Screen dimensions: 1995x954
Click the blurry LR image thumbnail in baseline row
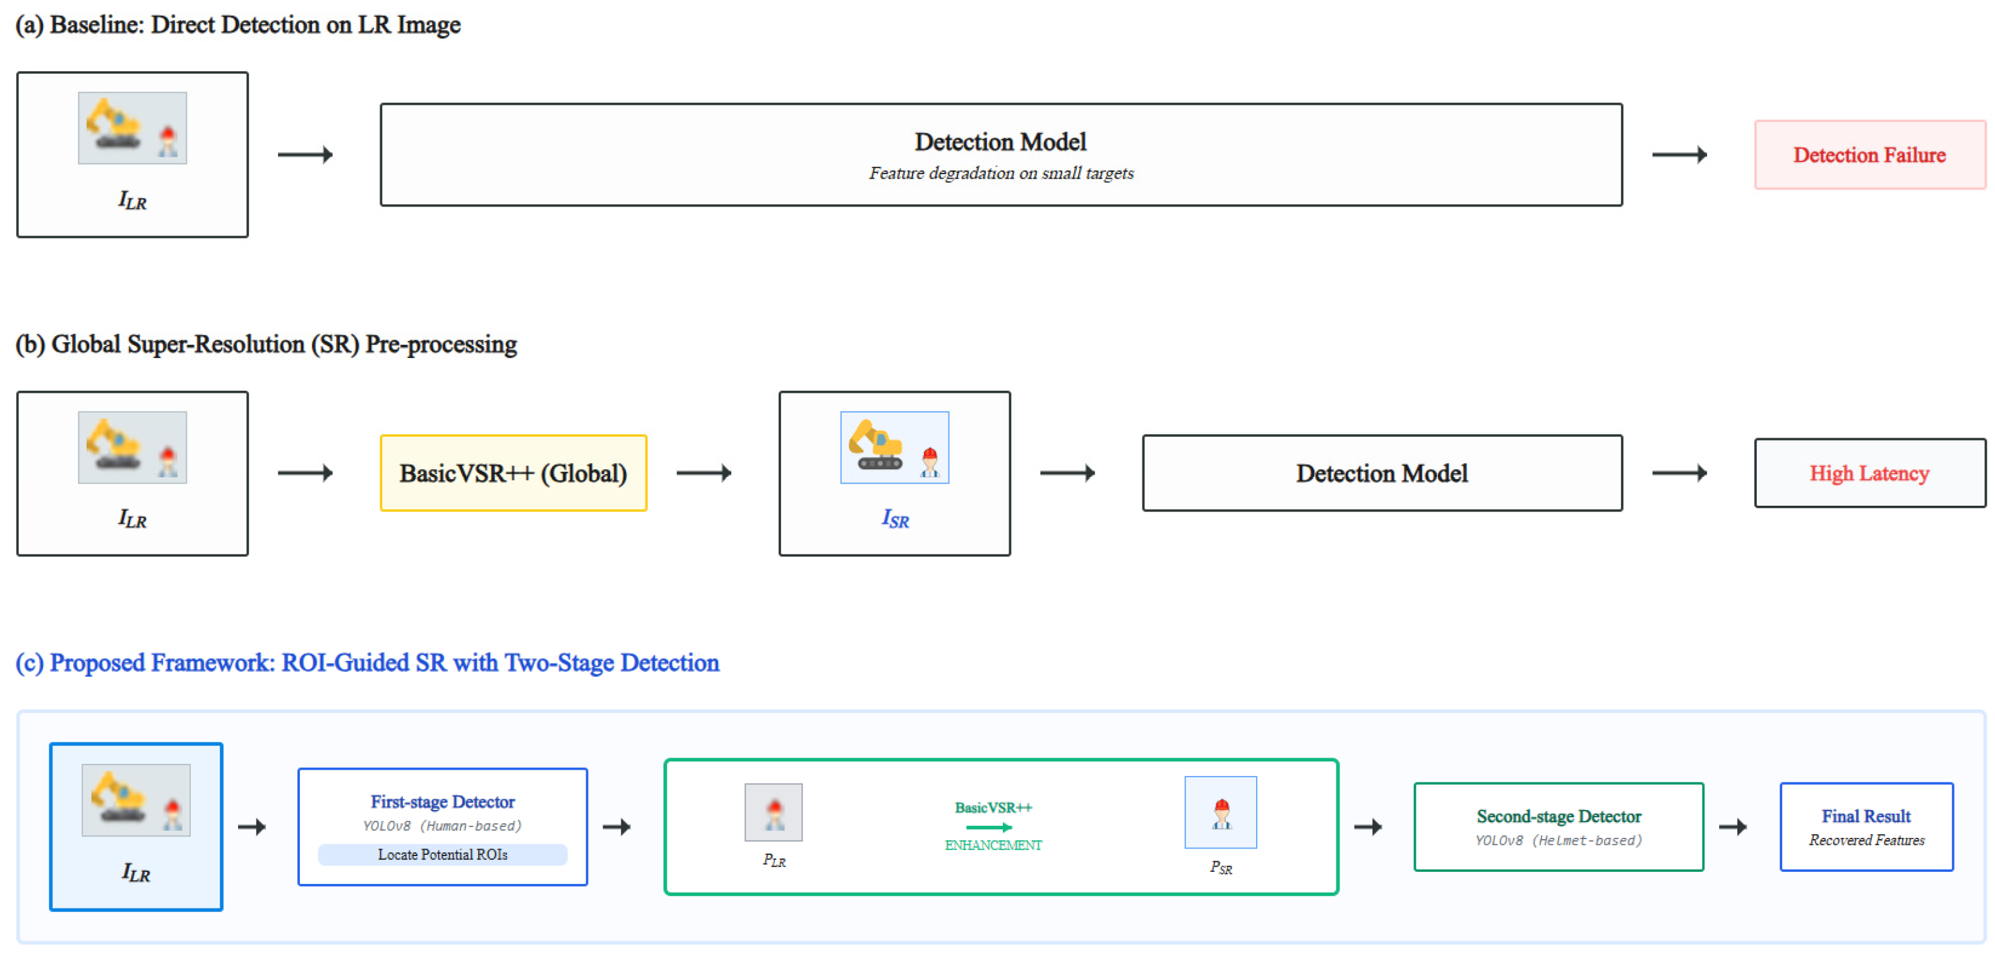point(133,128)
